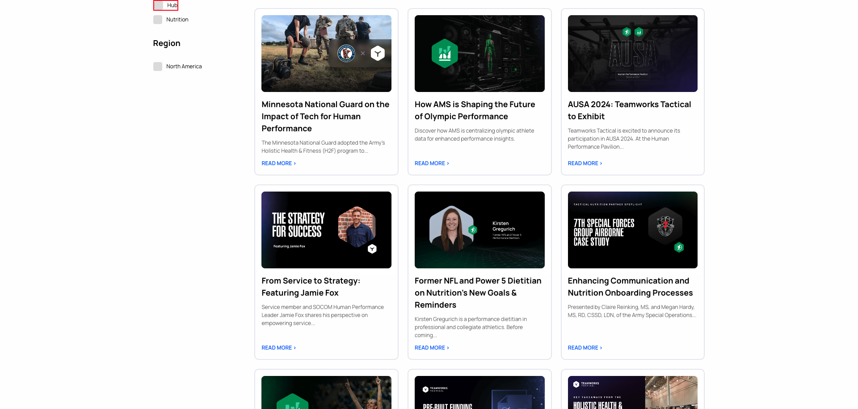Viewport: 858px width, 409px height.
Task: Click the AMS bar-chart hexagon on the AUSA thumbnail
Action: pyautogui.click(x=639, y=32)
